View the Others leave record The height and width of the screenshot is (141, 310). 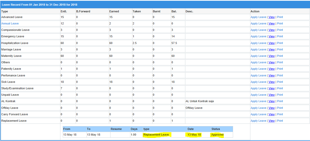point(272,62)
